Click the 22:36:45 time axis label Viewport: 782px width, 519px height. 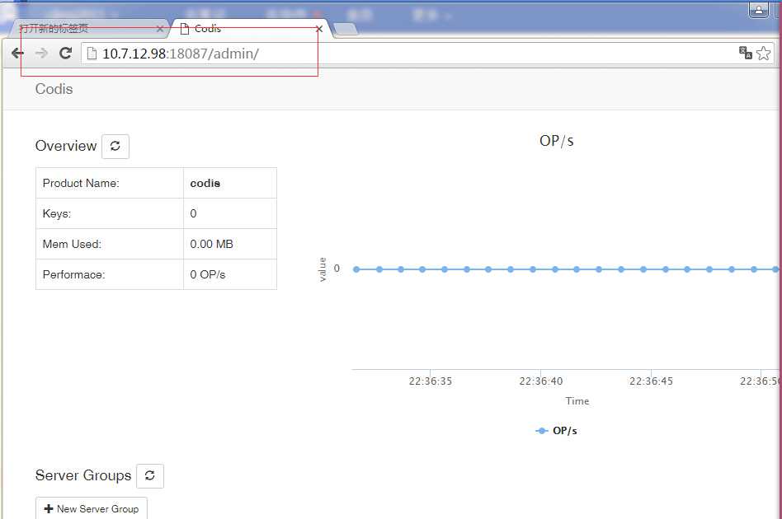coord(651,381)
